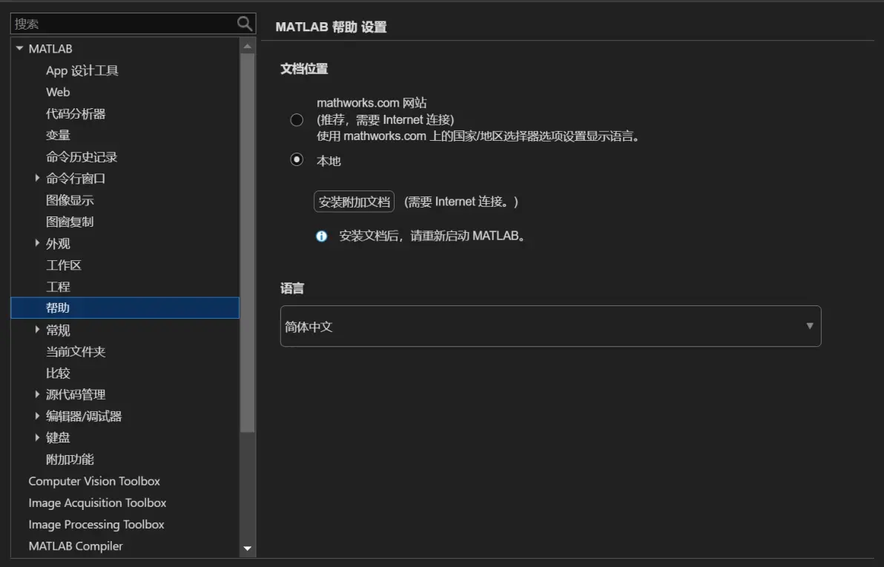Select 代码分析器 settings item
The image size is (884, 567).
click(x=76, y=114)
